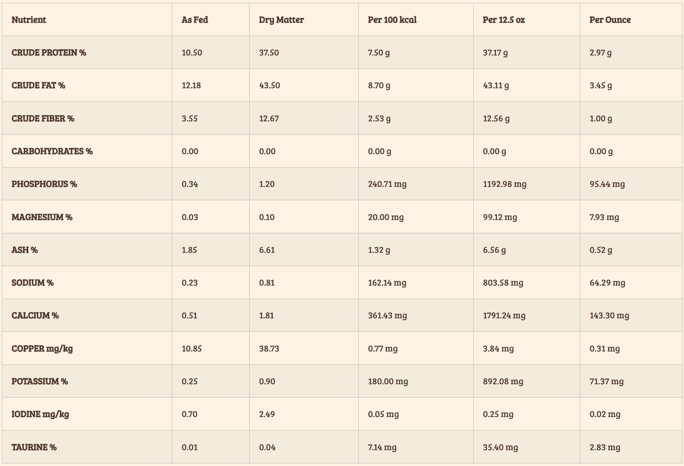Select the PHOSPHORUS % row label
Screen dimensions: 684x466
click(44, 184)
